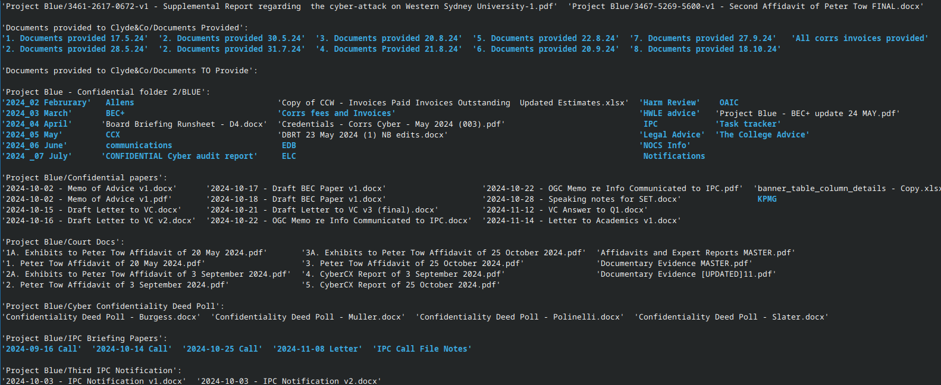This screenshot has height=385, width=941.
Task: Click the Copy of CCW Invoices xlsx file
Action: pyautogui.click(x=453, y=102)
